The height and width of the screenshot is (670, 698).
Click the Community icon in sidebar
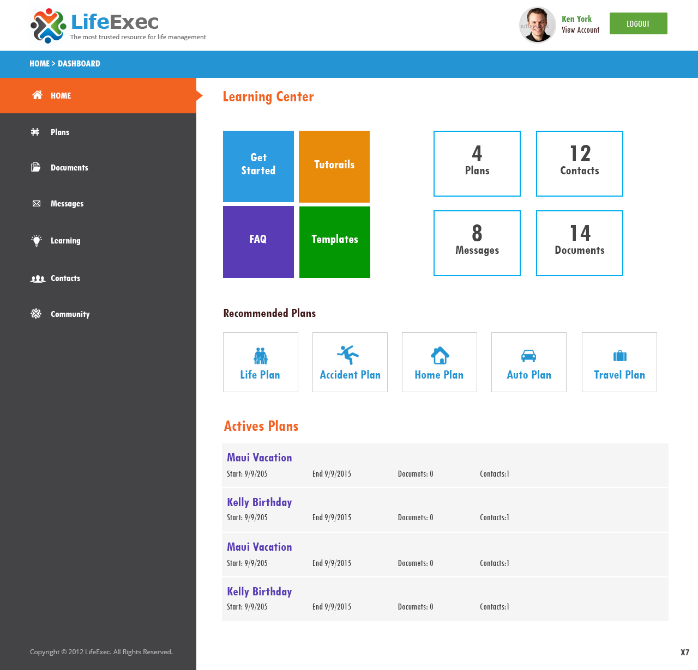coord(36,314)
